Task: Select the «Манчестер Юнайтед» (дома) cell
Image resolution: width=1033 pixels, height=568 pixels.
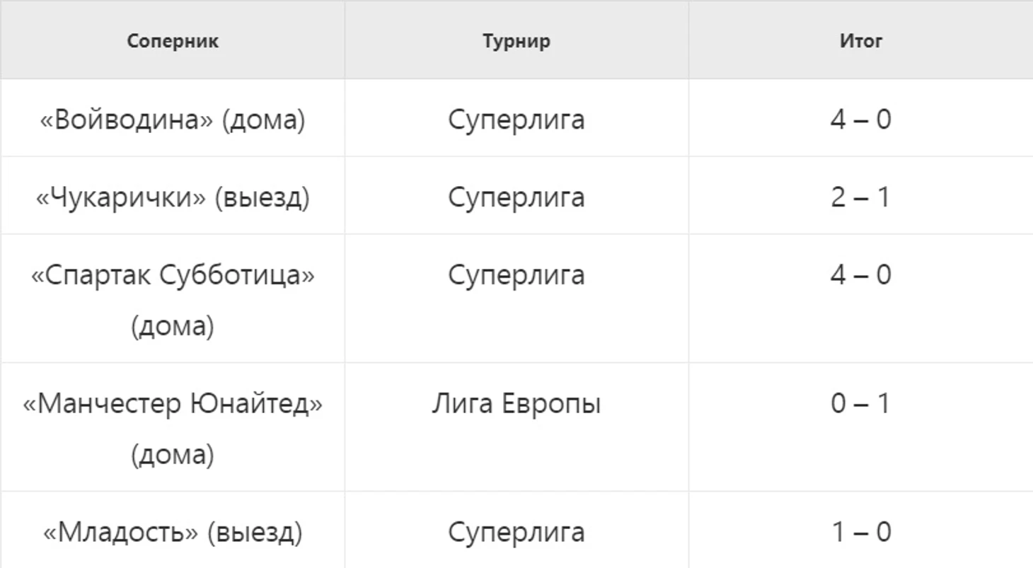Action: (x=173, y=427)
